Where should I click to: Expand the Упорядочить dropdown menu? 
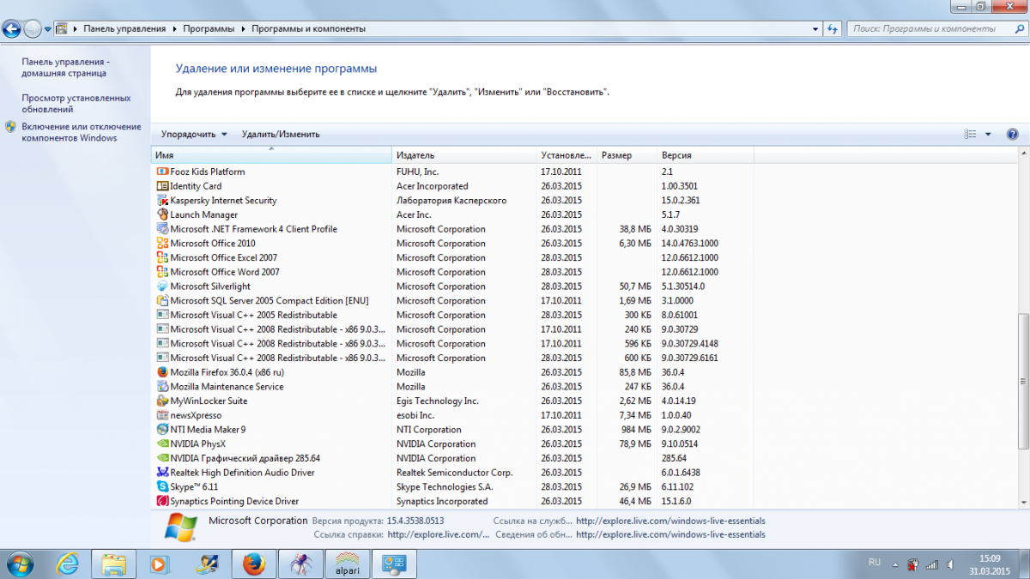coord(194,134)
